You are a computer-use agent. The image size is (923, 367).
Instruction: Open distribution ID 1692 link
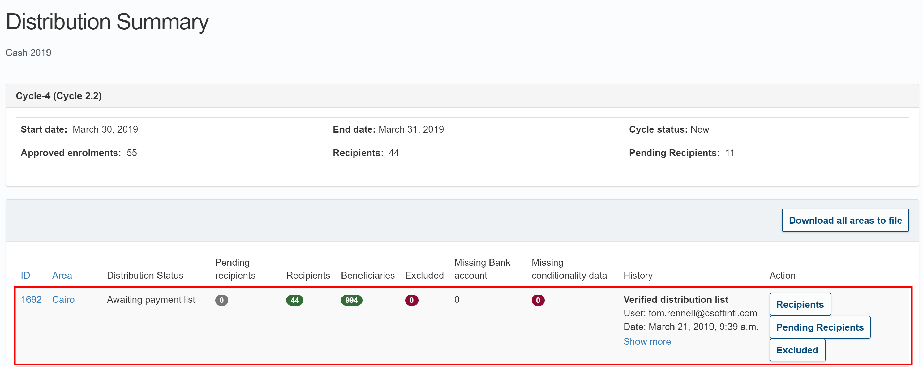tap(31, 299)
